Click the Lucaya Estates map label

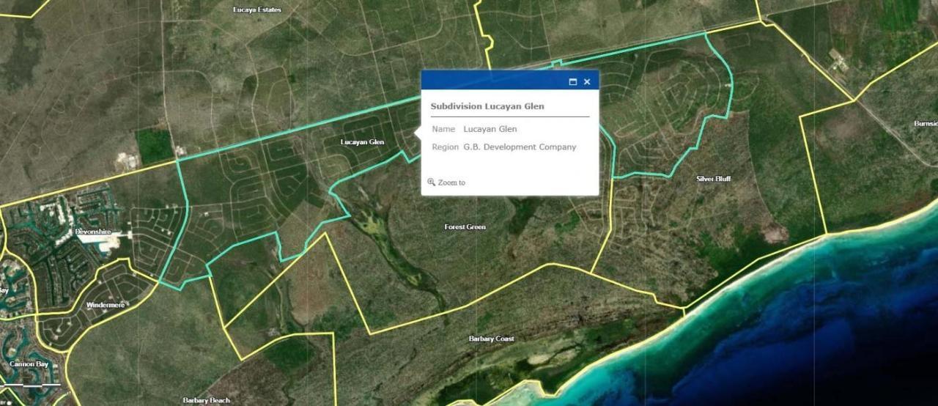coord(257,10)
